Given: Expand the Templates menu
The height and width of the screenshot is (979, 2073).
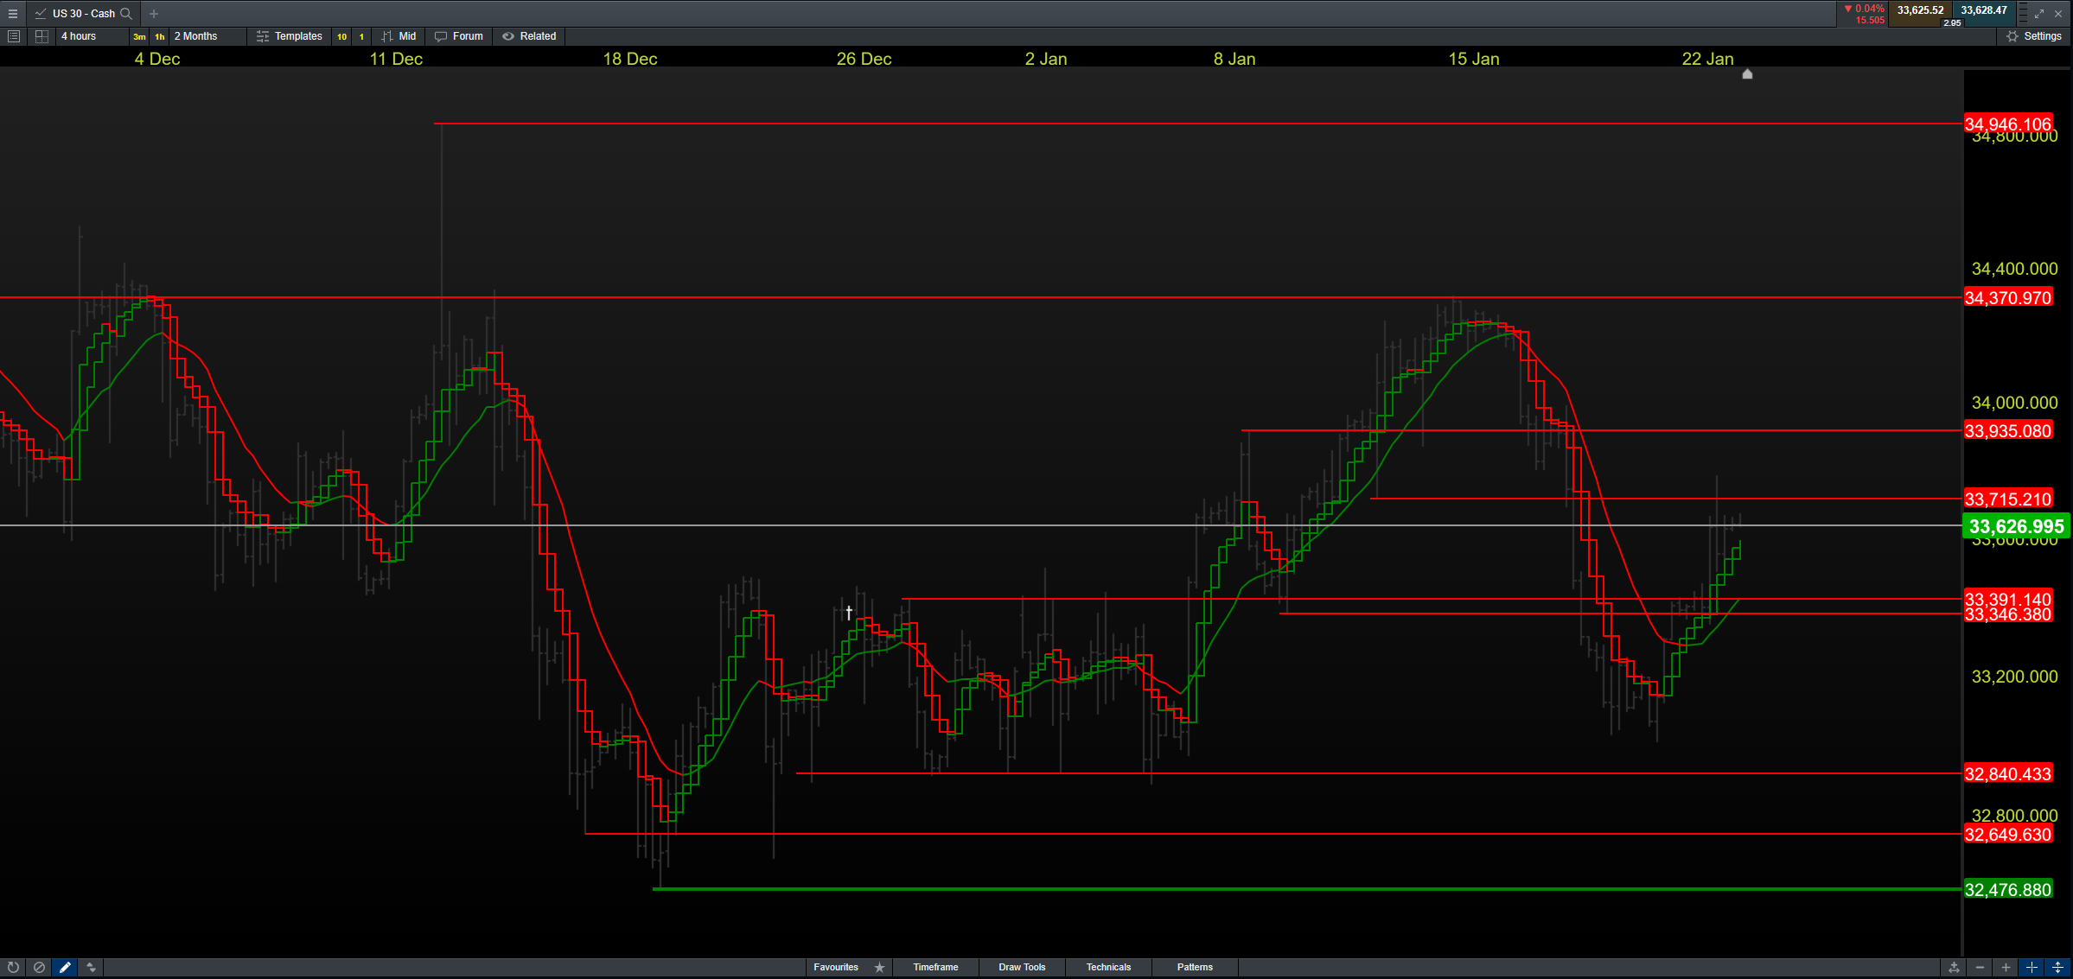Looking at the screenshot, I should pos(289,36).
